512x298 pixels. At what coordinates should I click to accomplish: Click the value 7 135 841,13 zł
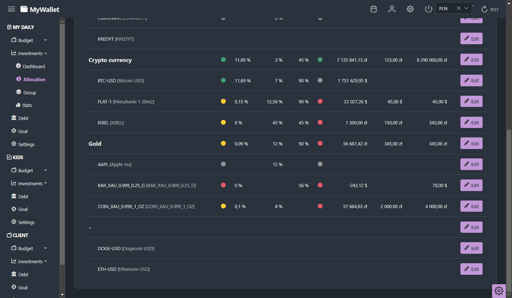coord(352,60)
